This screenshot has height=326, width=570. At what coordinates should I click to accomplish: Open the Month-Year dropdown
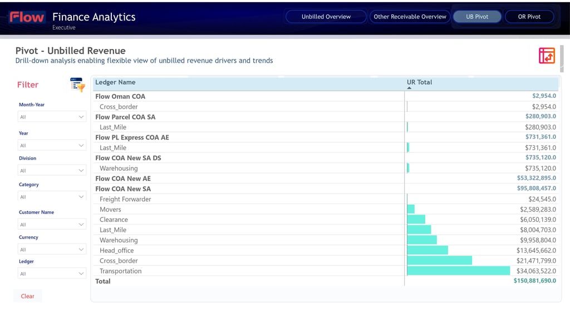(52, 117)
